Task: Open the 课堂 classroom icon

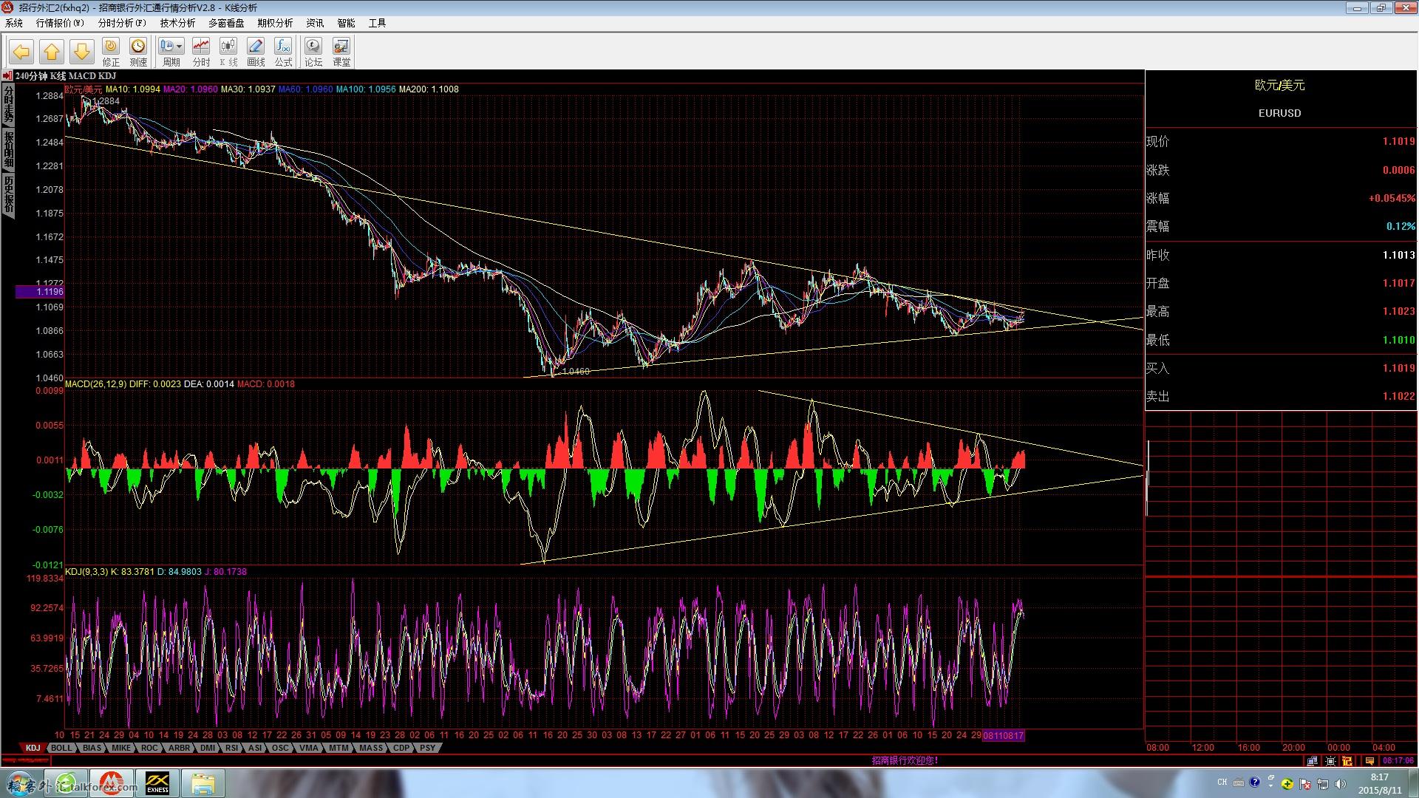Action: [341, 52]
